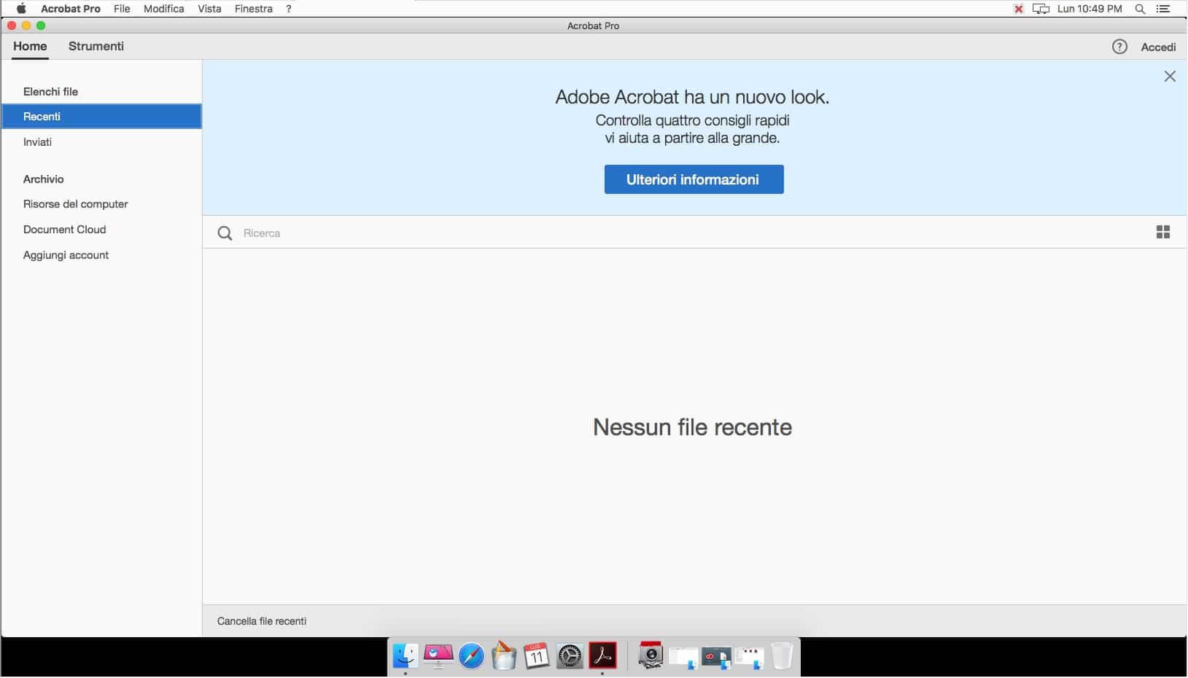Open the Apple menu

pos(21,9)
